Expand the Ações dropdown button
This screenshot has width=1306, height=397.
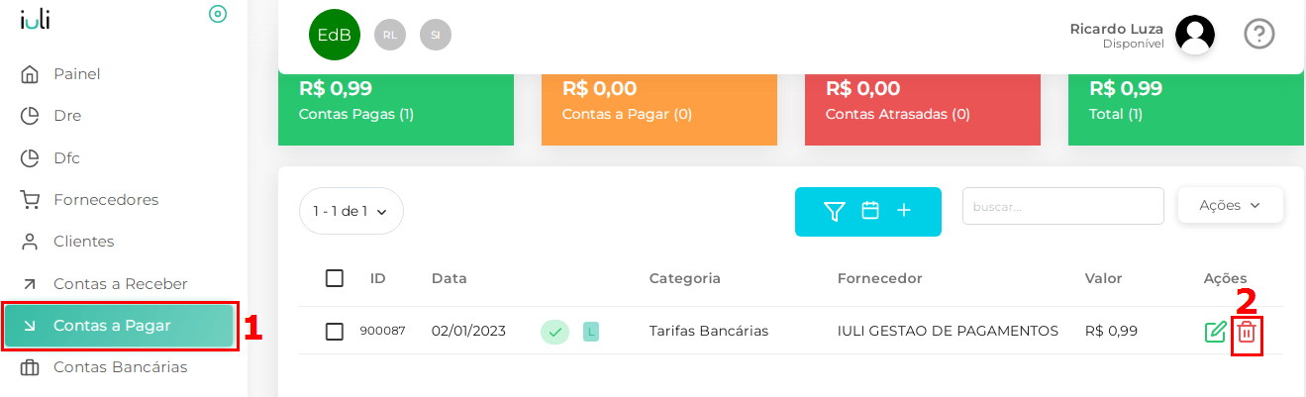tap(1230, 205)
